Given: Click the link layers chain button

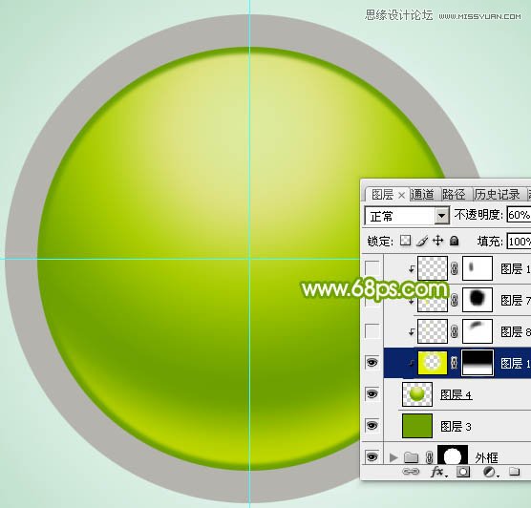Looking at the screenshot, I should coord(411,472).
